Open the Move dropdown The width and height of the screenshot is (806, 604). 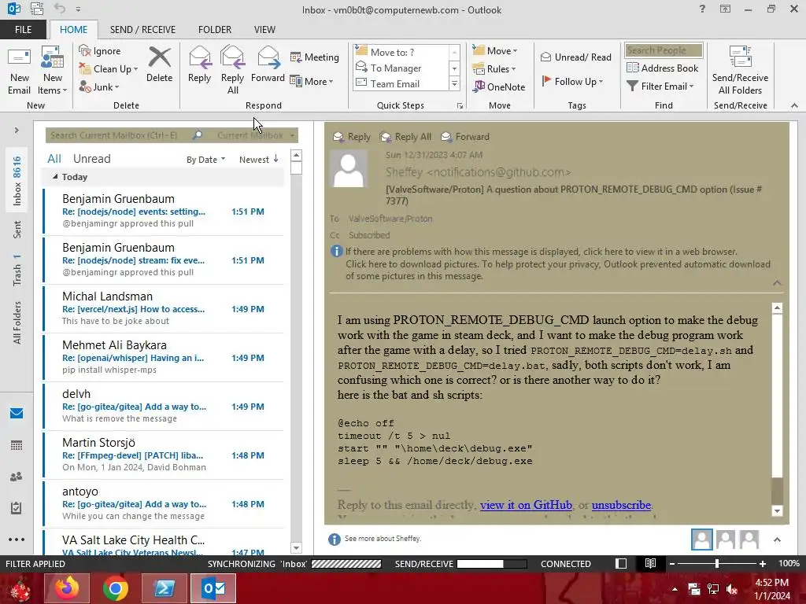(x=495, y=51)
